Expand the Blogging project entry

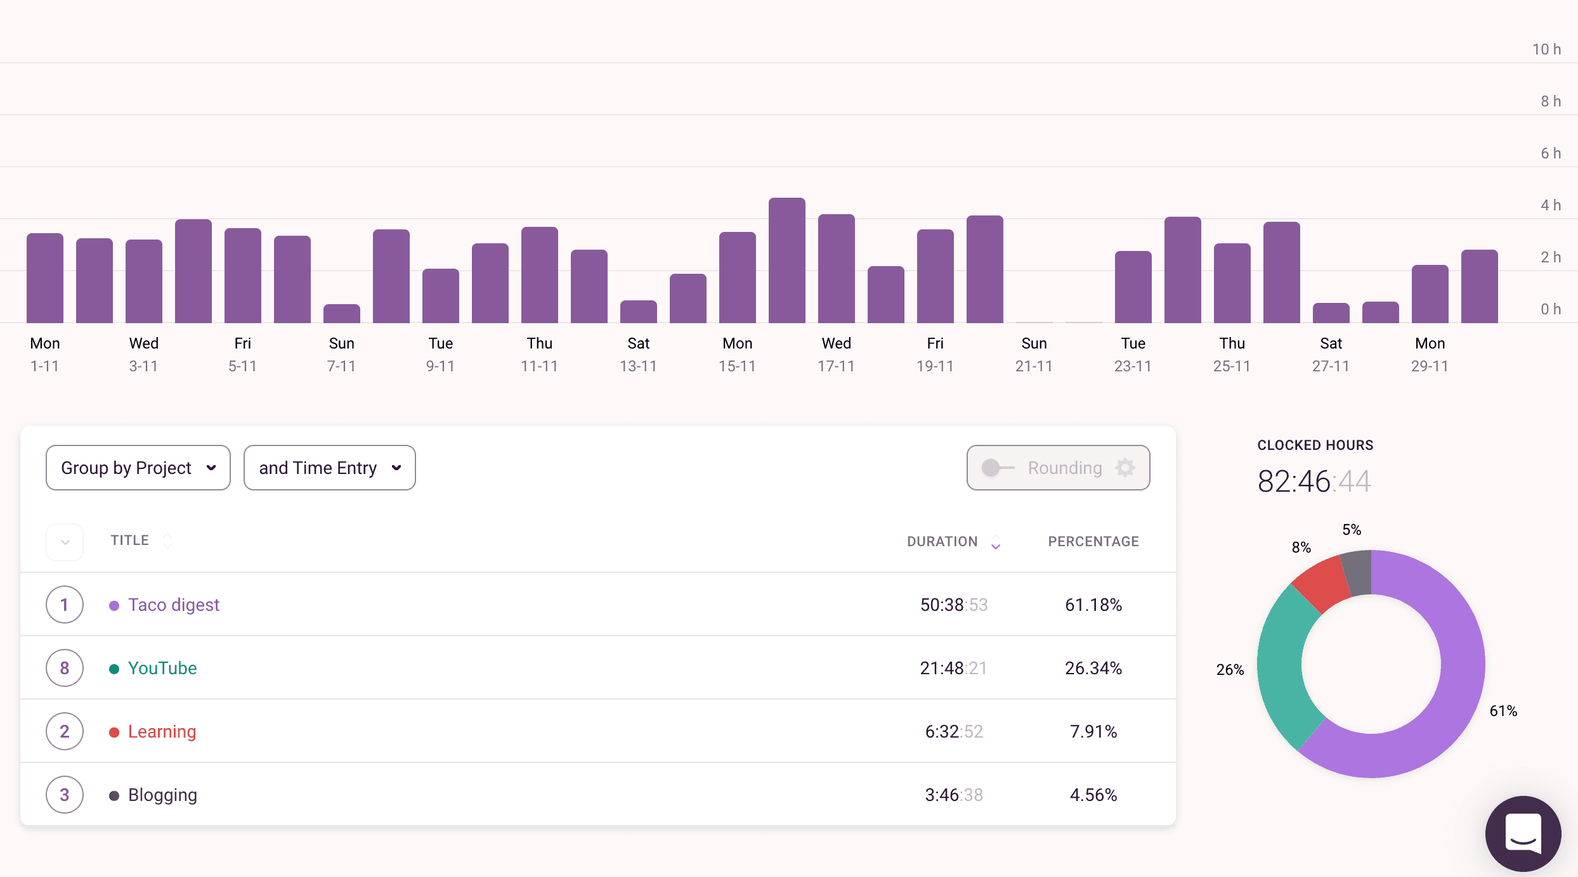pyautogui.click(x=64, y=794)
